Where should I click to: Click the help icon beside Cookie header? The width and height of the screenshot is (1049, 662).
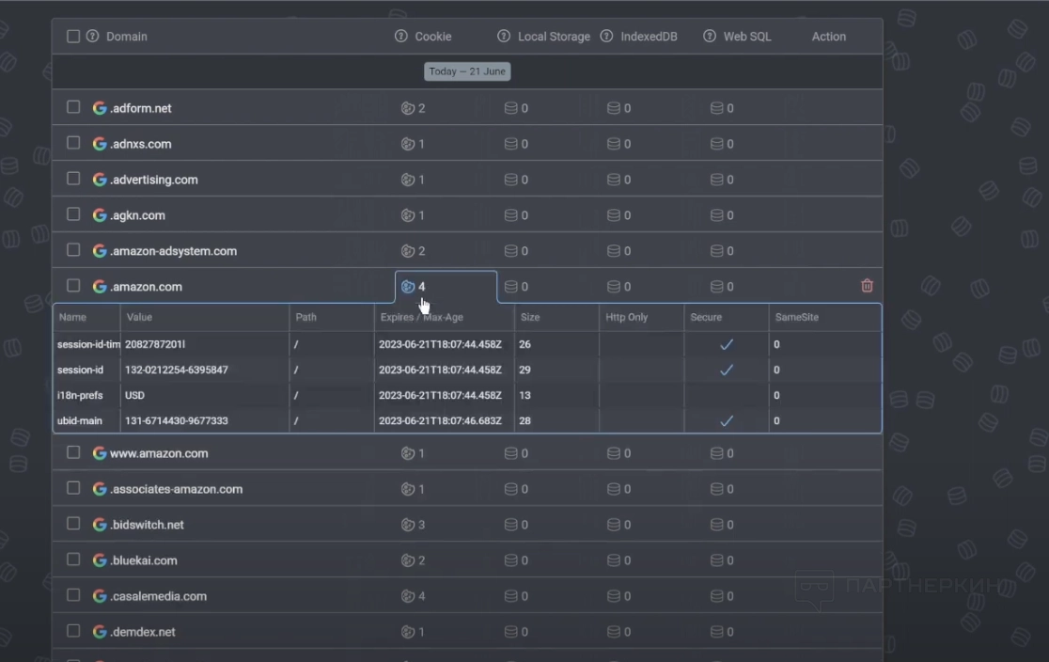[401, 37]
